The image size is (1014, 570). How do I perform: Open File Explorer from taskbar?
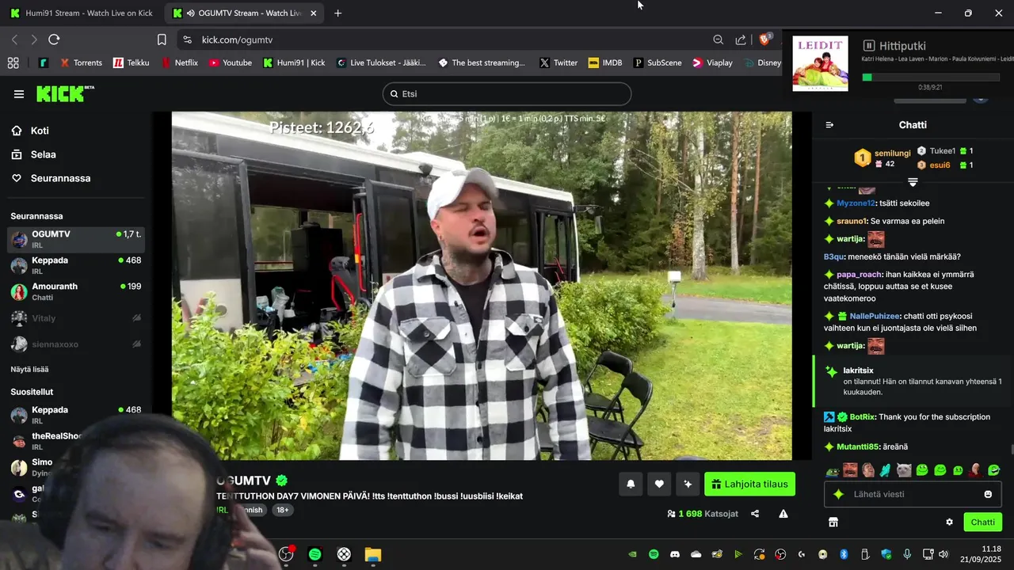pos(372,554)
